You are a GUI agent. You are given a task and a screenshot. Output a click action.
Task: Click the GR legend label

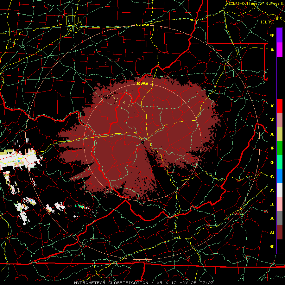click(272, 120)
